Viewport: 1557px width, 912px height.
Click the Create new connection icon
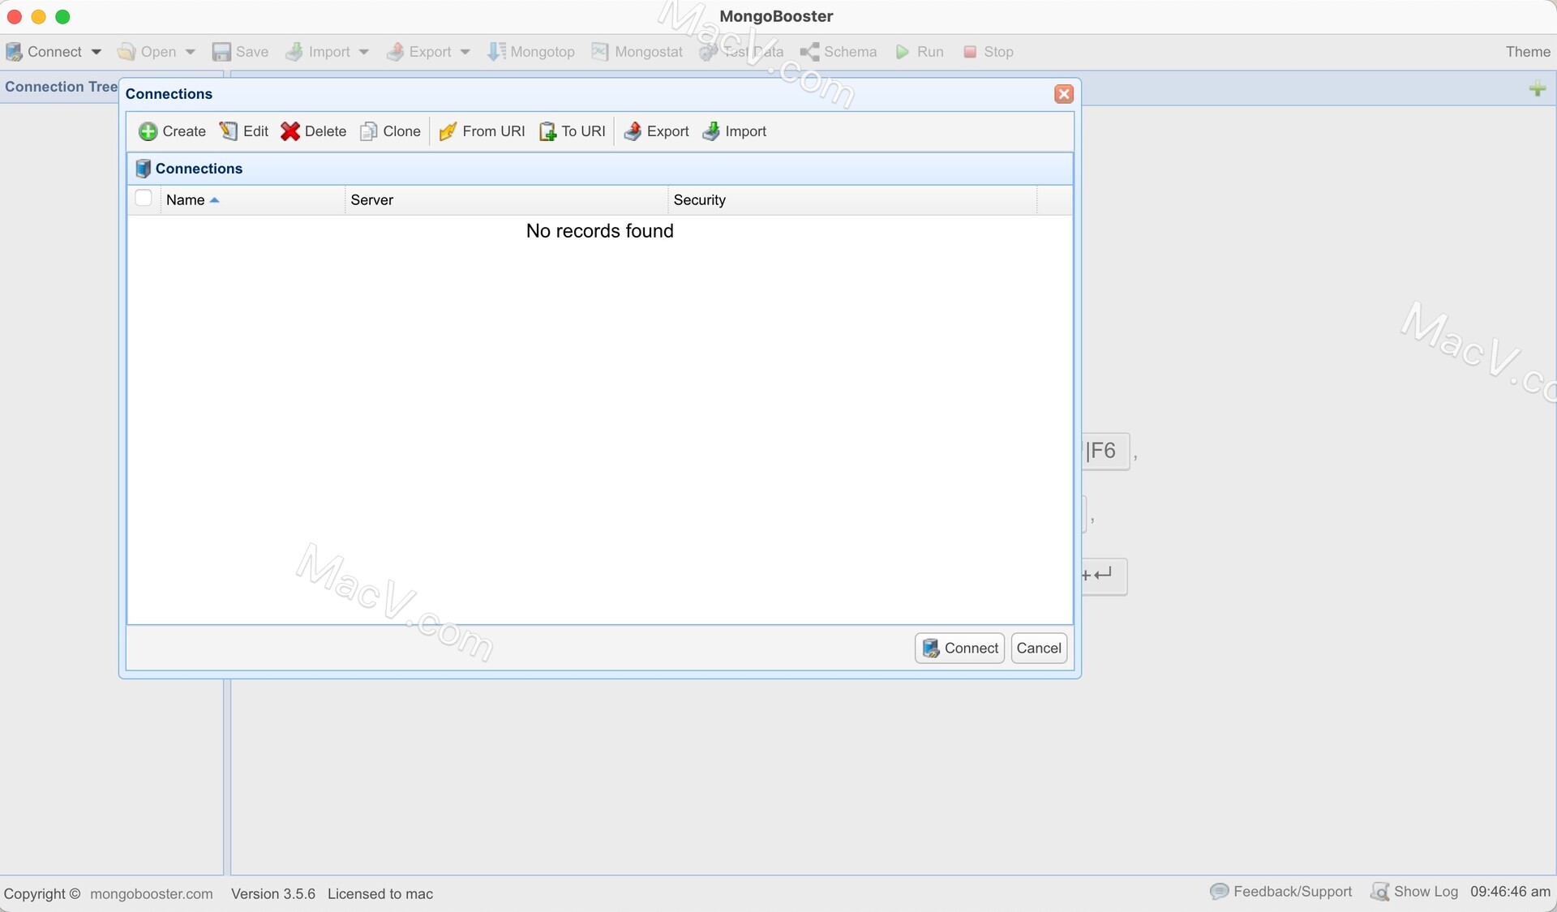tap(172, 131)
